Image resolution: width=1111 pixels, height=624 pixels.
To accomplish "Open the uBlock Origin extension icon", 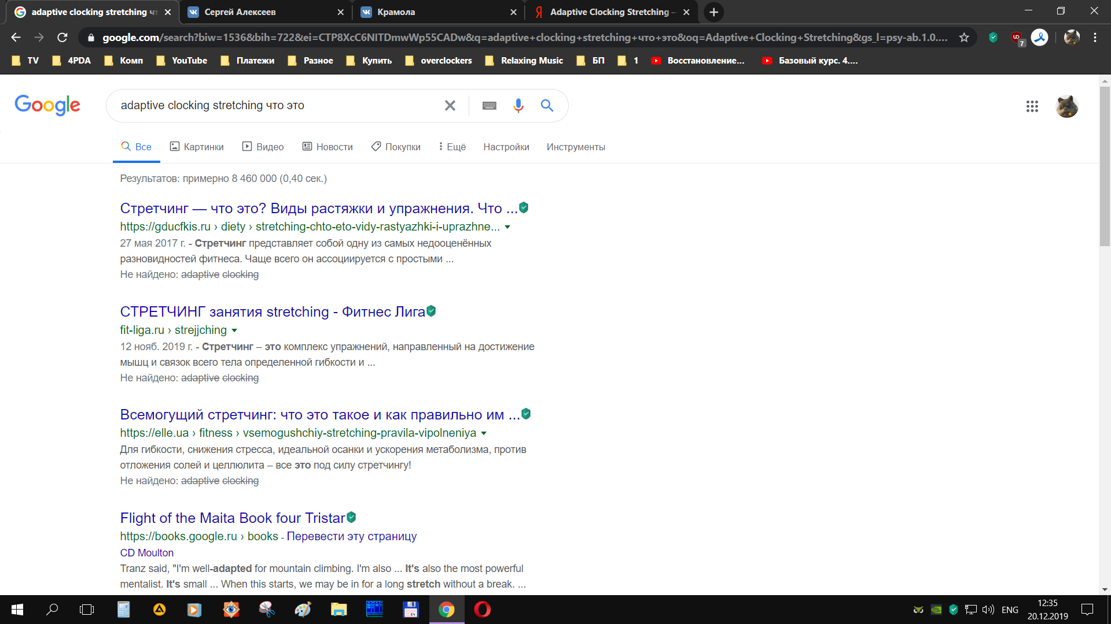I will point(1017,38).
